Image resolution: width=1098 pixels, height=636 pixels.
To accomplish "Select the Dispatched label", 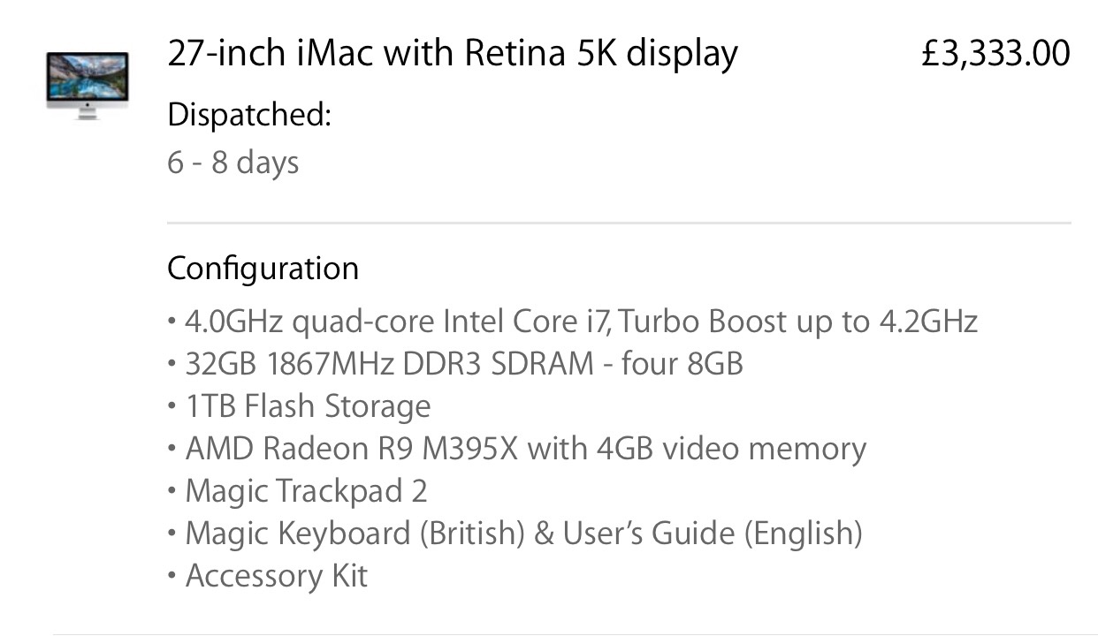I will tap(249, 115).
